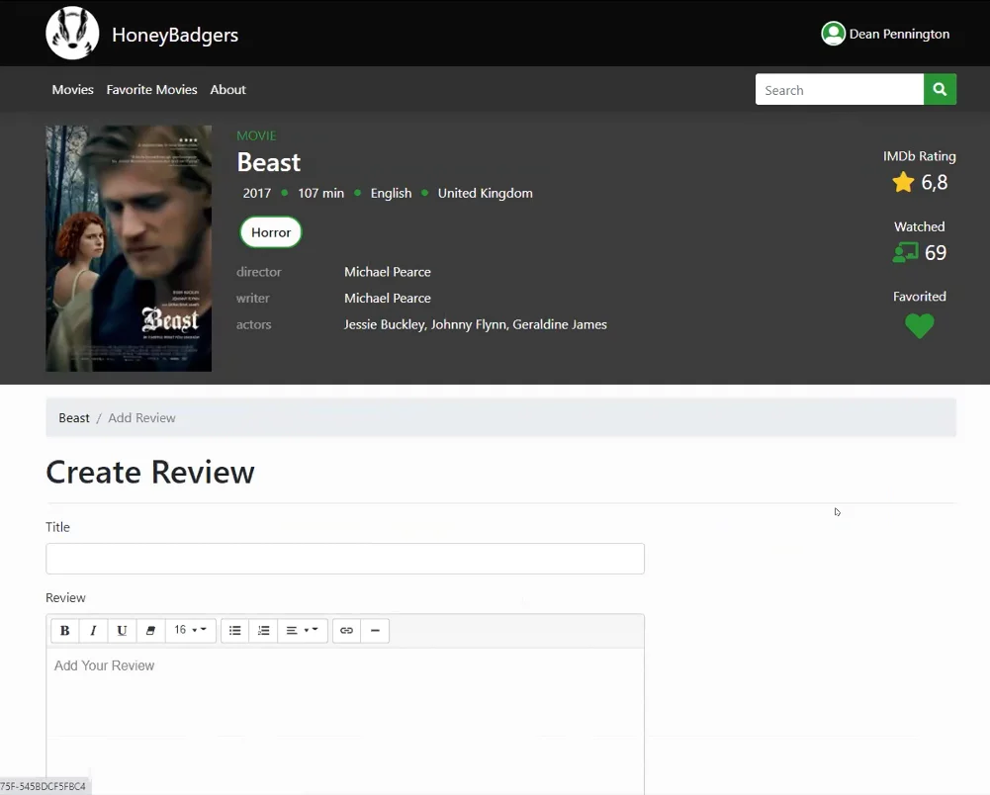Click the insert link icon
Viewport: 990px width, 795px height.
[x=346, y=630]
